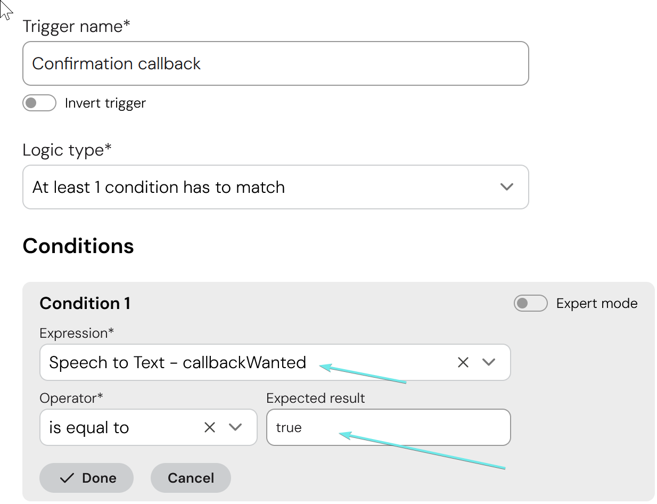Click the checkmark icon on the Done button
The height and width of the screenshot is (504, 657).
pos(67,478)
